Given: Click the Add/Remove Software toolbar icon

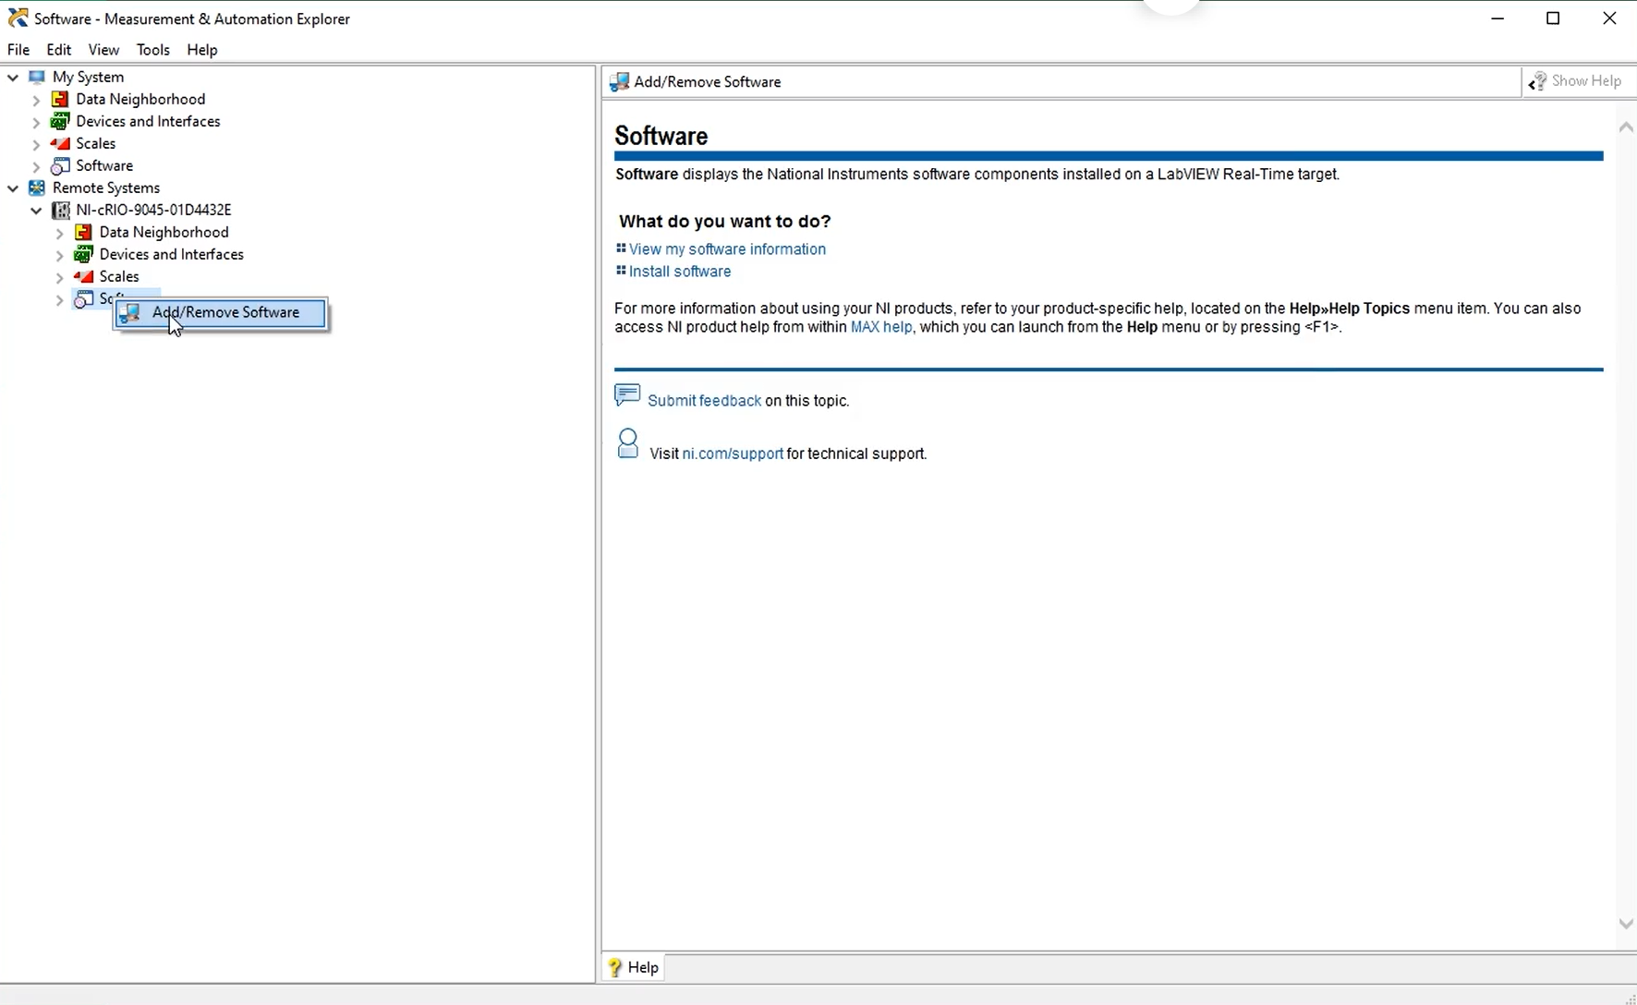Looking at the screenshot, I should point(620,82).
